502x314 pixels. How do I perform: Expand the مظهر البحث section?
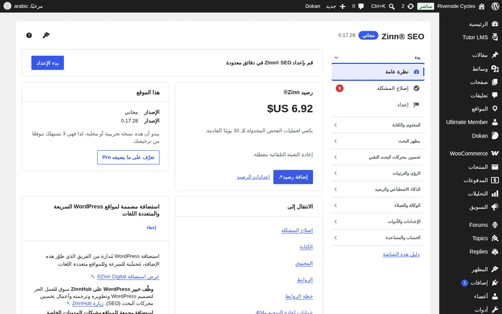(x=378, y=141)
